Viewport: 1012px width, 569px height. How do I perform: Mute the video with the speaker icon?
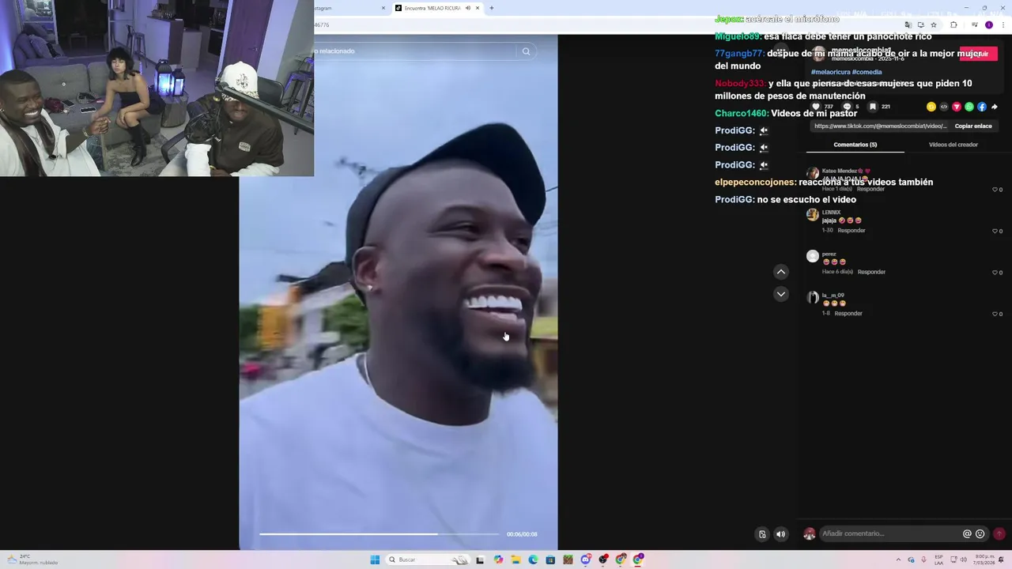coord(780,534)
